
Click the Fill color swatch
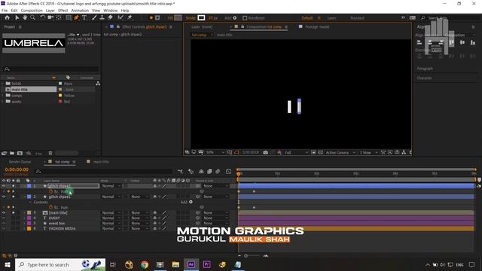178,18
